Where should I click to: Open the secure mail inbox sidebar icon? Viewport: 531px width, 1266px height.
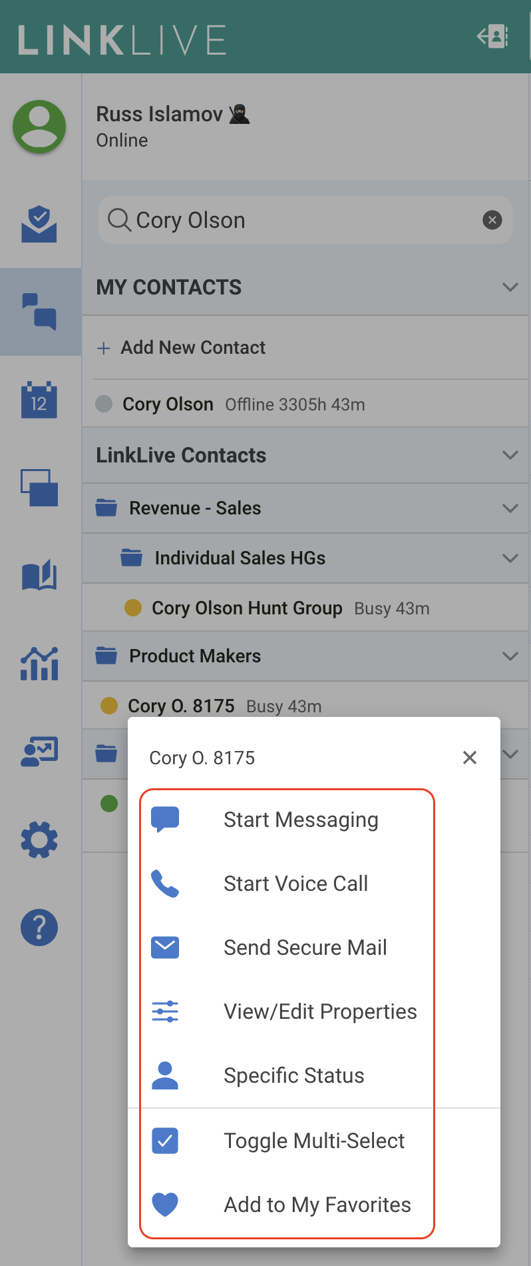39,224
